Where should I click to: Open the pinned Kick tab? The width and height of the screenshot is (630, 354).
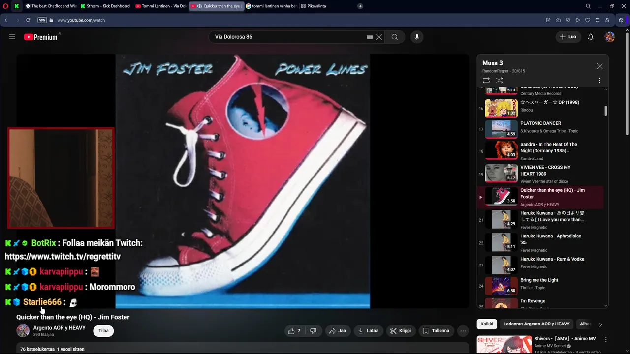pos(17,6)
